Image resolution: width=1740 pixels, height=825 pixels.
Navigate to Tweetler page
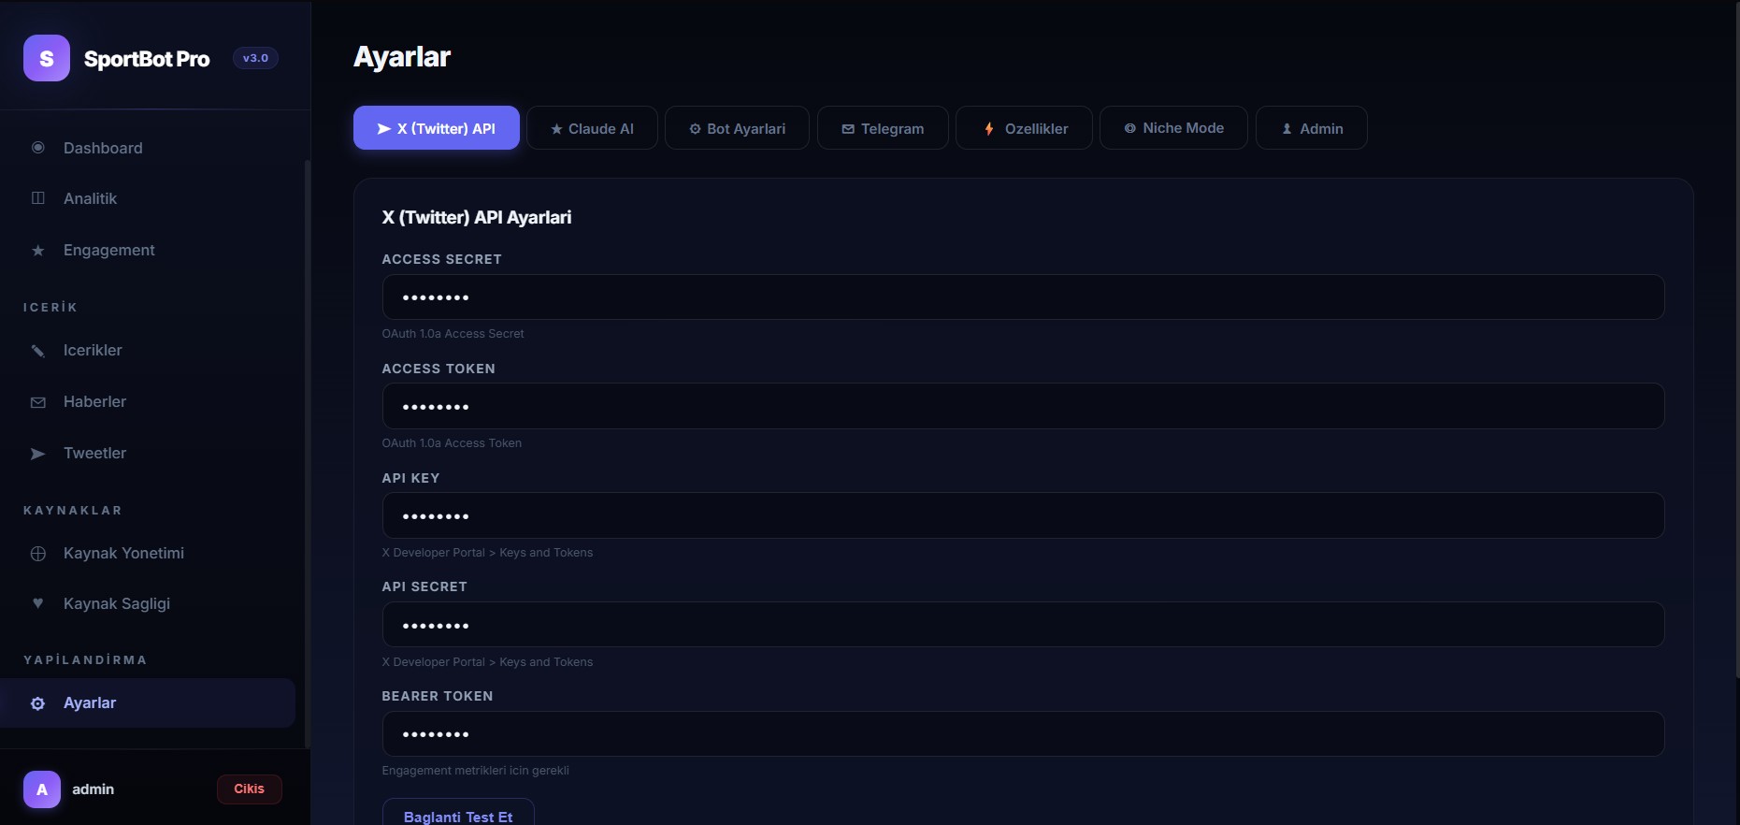(x=148, y=453)
